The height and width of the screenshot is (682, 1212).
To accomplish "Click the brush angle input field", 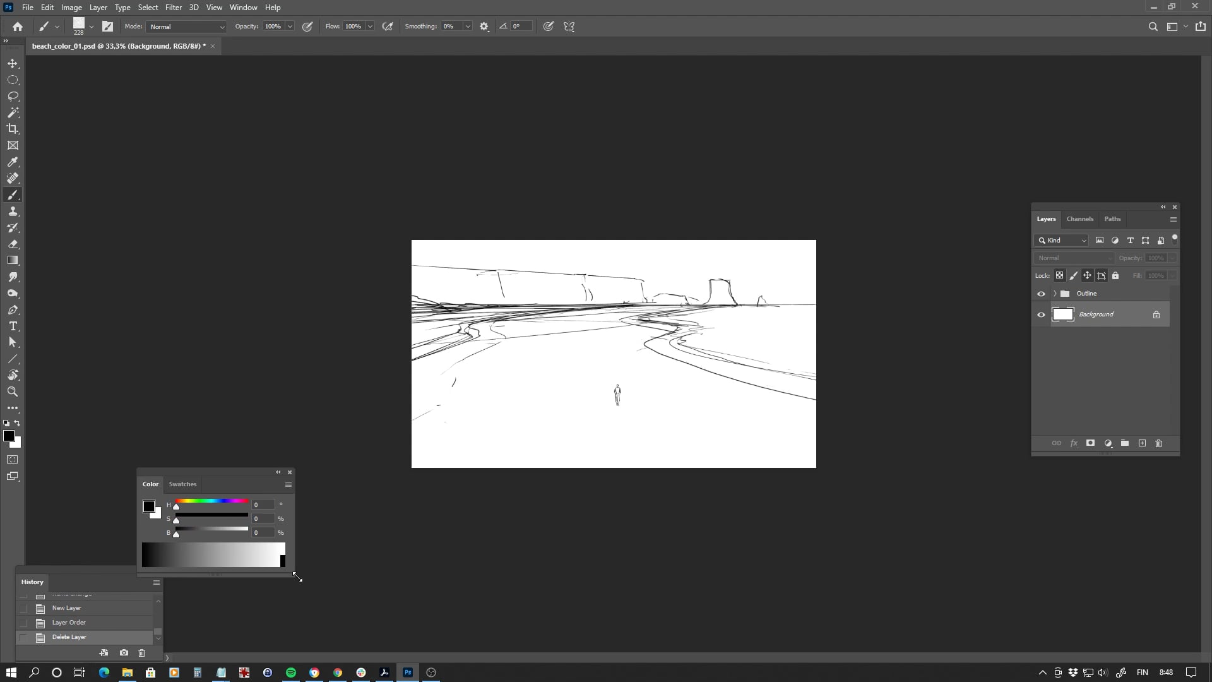I will [x=521, y=27].
